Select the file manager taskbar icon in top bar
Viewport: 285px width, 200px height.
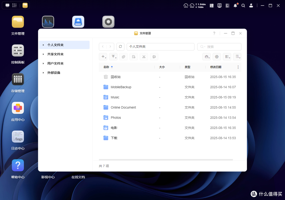(25, 6)
